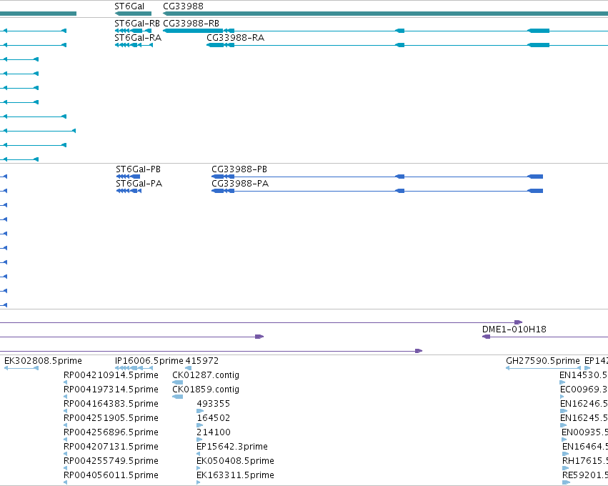This screenshot has width=608, height=486.
Task: Click the CG33988-RA transcript label
Action: (x=235, y=38)
